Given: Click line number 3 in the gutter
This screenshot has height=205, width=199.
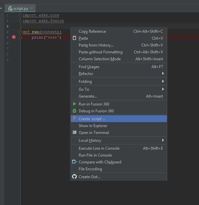Looking at the screenshot, I should (7, 27).
